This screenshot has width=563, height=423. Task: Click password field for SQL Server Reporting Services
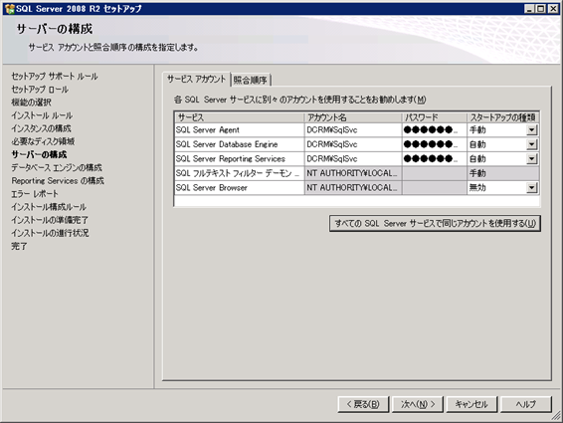(434, 159)
